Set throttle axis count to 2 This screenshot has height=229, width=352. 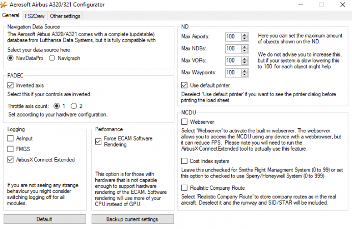pyautogui.click(x=74, y=106)
